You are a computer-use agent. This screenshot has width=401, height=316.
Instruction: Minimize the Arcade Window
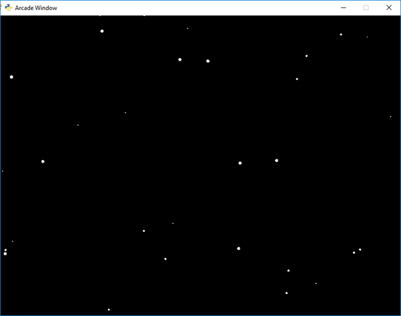click(x=344, y=8)
